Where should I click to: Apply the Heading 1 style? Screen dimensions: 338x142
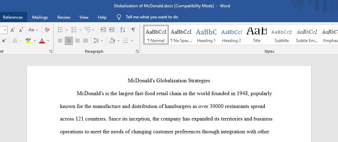pos(206,35)
